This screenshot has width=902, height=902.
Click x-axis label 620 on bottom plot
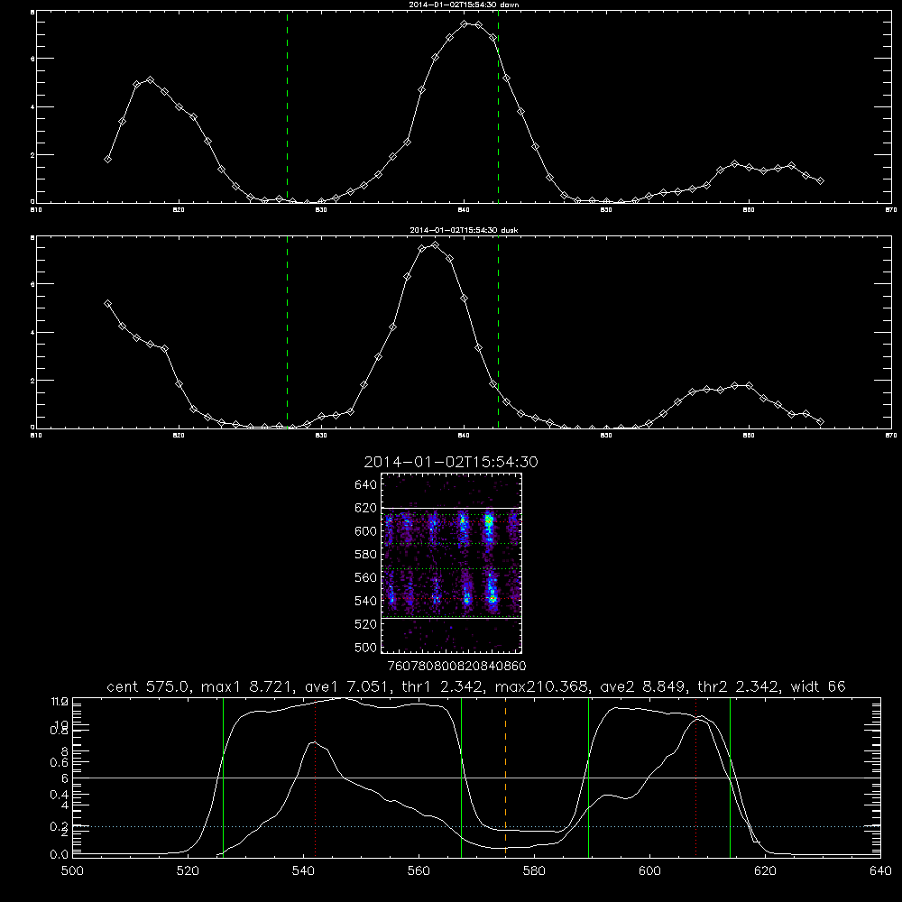pos(765,871)
